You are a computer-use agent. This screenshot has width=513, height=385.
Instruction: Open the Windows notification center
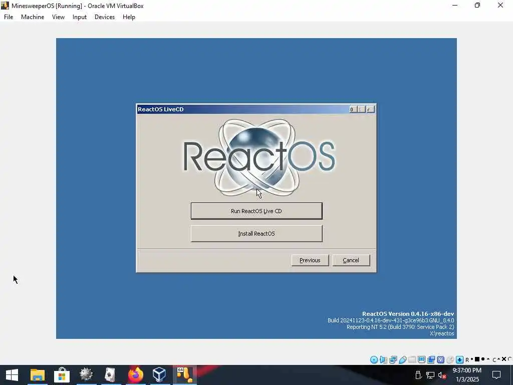[x=496, y=375]
